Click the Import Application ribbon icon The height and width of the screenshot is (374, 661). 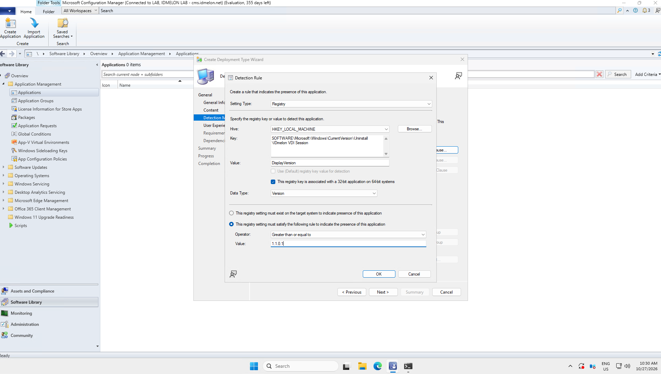point(34,28)
